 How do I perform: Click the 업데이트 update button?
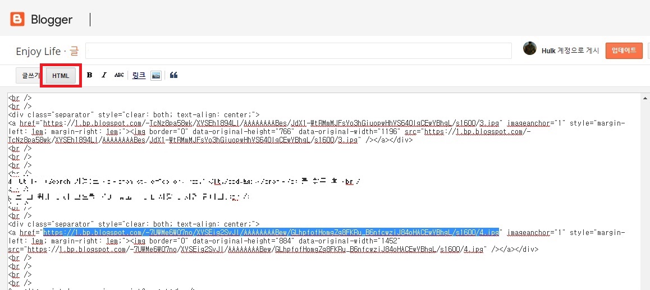coord(624,50)
